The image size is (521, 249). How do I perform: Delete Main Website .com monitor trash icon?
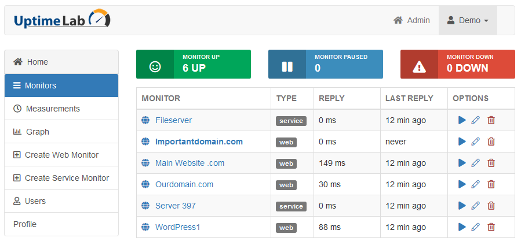pos(491,163)
